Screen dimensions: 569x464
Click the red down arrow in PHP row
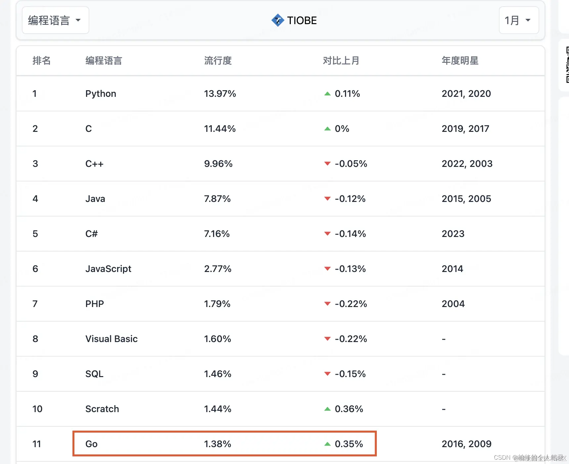point(328,304)
